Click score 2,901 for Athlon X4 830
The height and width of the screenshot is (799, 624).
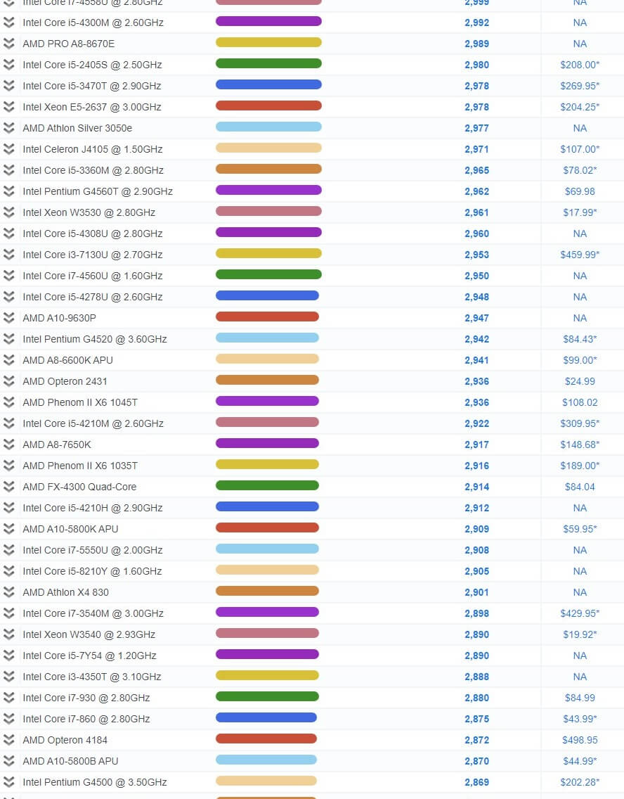pyautogui.click(x=476, y=593)
